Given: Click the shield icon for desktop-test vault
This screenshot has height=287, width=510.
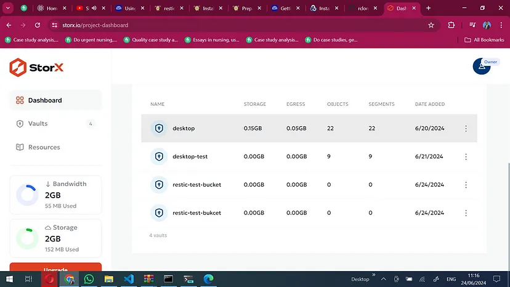Looking at the screenshot, I should pyautogui.click(x=159, y=156).
